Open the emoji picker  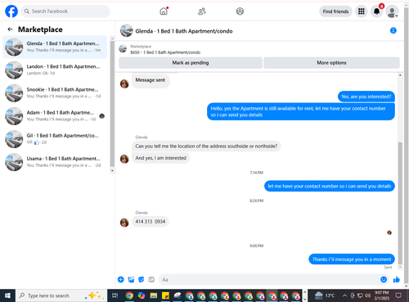pos(384,279)
